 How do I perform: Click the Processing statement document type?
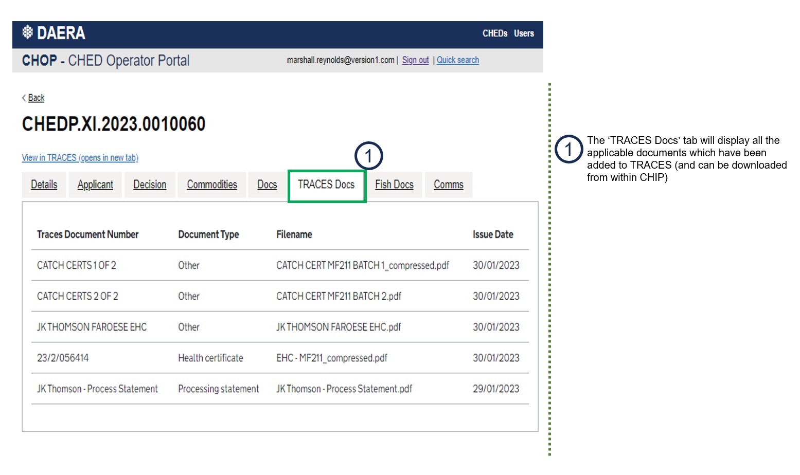219,389
